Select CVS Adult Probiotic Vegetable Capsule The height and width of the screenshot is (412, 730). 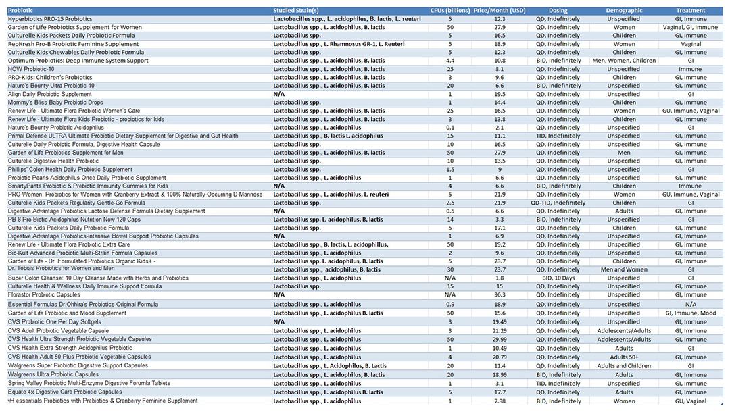coord(58,331)
